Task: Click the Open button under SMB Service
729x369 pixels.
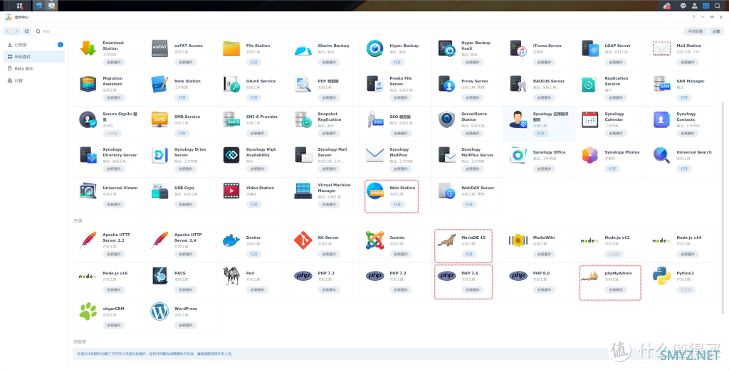Action: [x=182, y=133]
